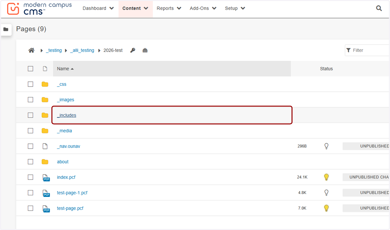This screenshot has height=230, width=390.
Task: Click the 296B size of _nav.ounav
Action: 302,146
